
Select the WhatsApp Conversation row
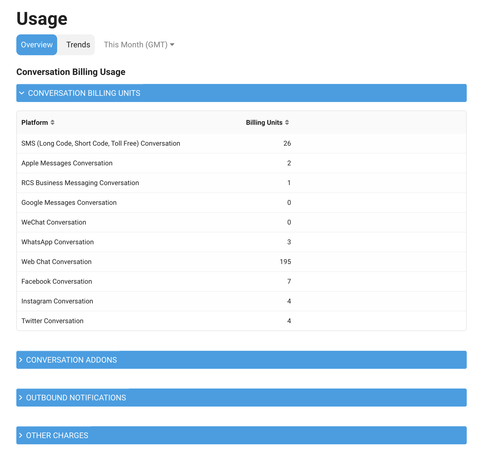coord(241,242)
